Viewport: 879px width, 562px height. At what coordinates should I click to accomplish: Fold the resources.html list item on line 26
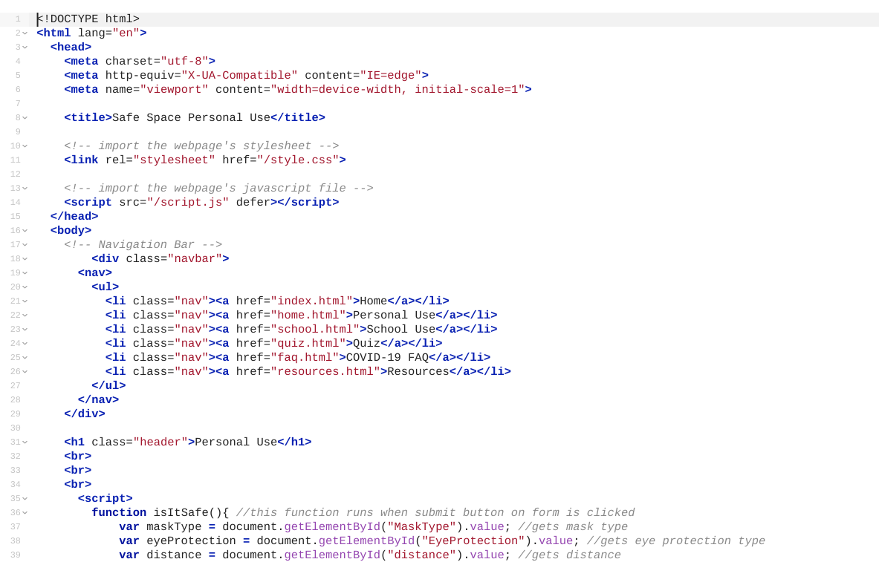(25, 371)
